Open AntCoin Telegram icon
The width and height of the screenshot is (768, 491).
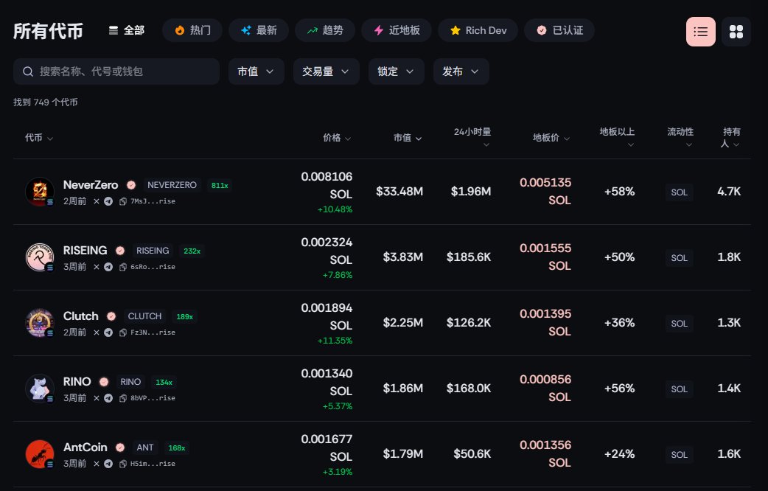[108, 464]
